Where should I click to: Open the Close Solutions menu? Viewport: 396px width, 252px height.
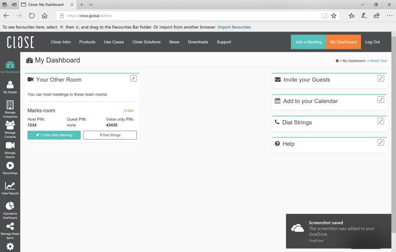click(x=146, y=42)
